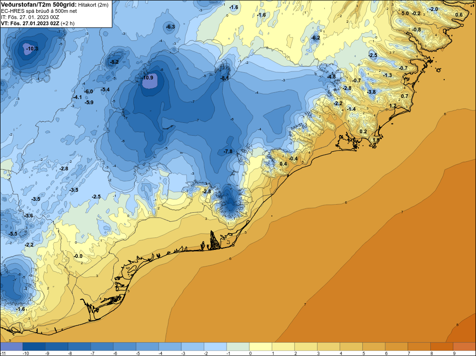Viewport: 476px width, 356px height.
Task: Click the 0.7 coastal temperature value
Action: coord(405,97)
